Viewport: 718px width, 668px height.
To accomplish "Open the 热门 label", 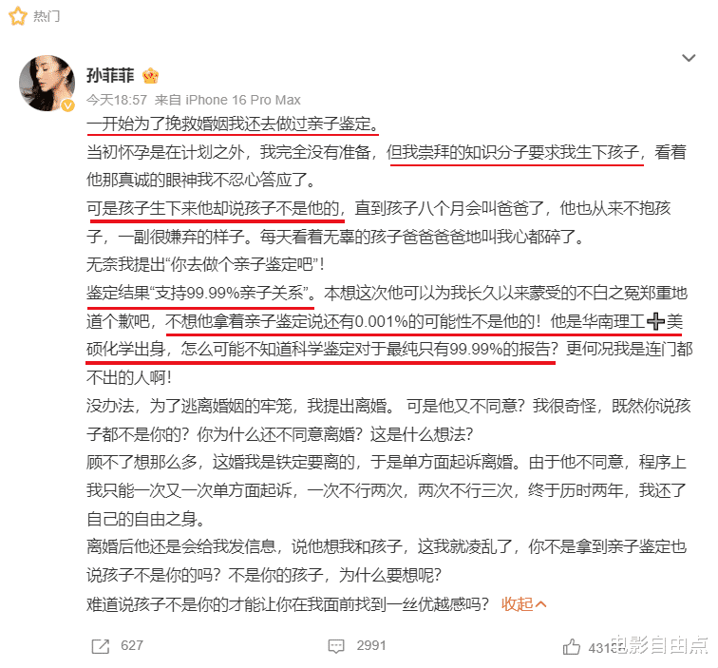I will click(x=47, y=16).
